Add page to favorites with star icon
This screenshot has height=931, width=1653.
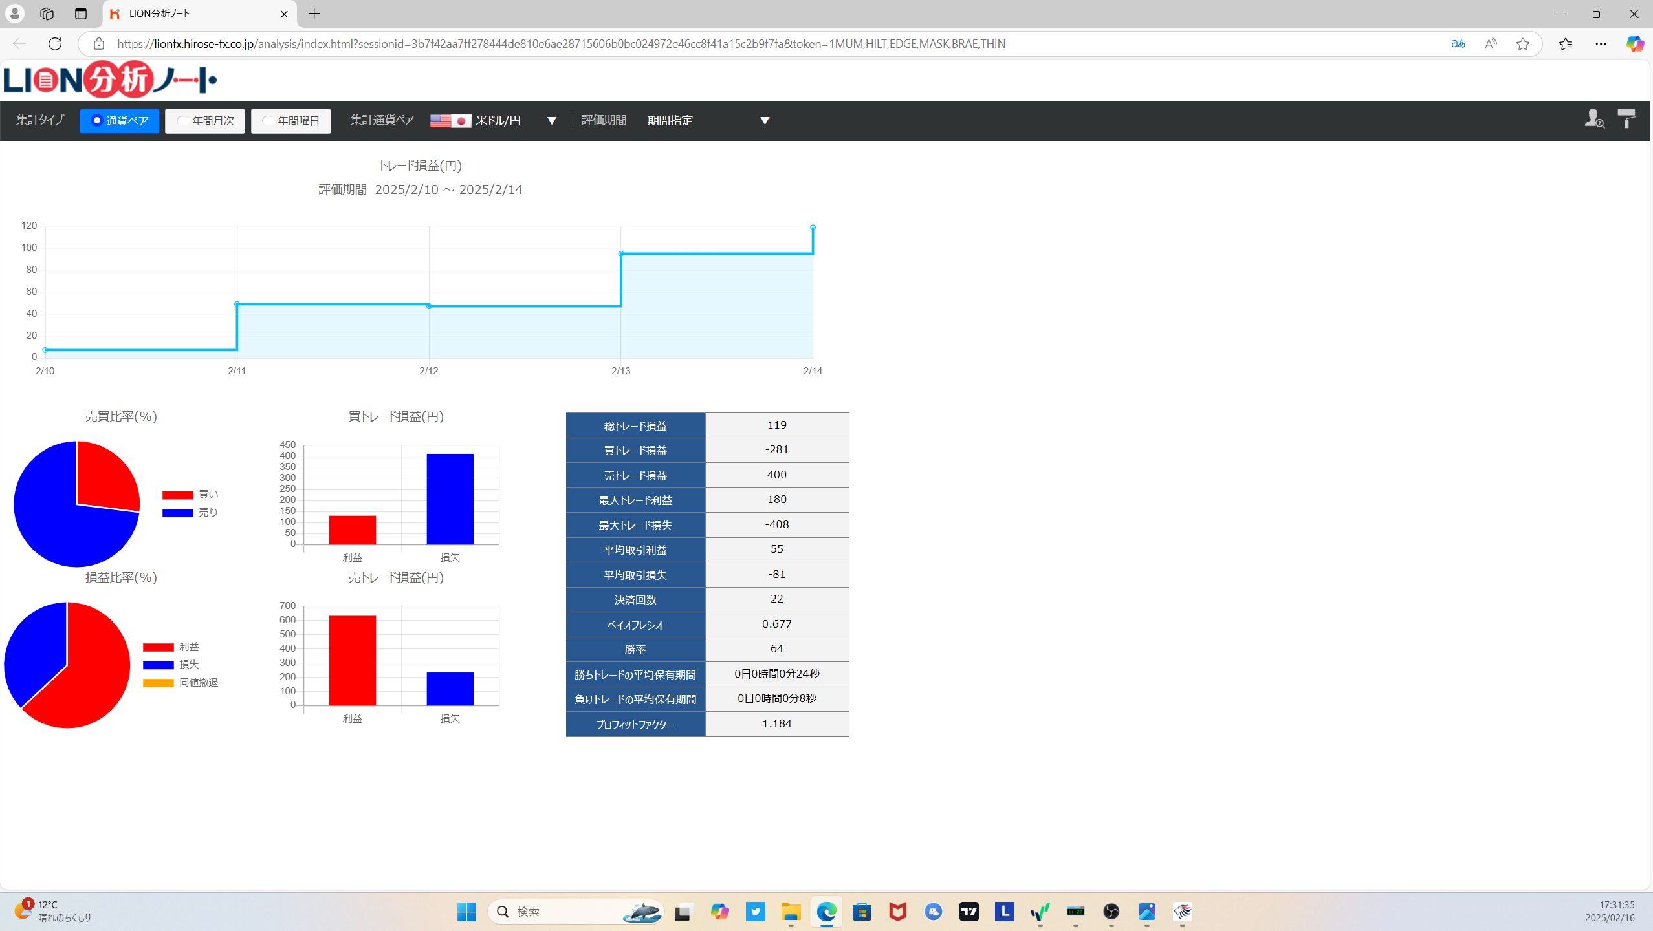[x=1523, y=44]
